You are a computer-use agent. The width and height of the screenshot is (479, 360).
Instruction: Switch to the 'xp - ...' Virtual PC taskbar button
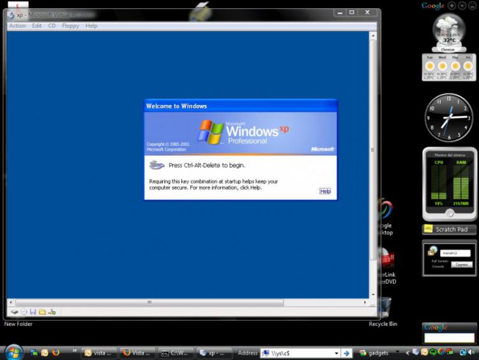click(x=214, y=353)
